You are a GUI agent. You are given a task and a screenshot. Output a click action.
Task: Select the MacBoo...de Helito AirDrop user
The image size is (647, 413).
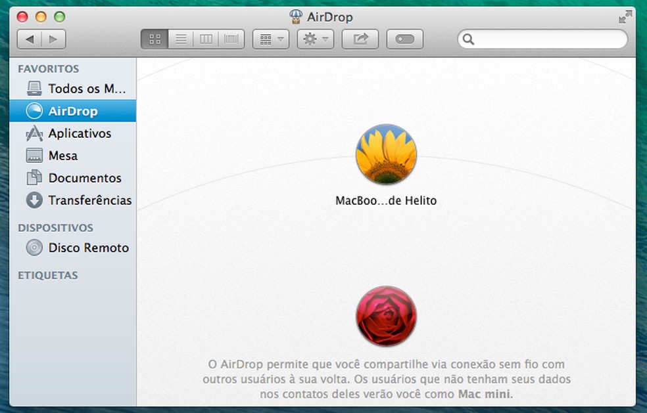(386, 154)
